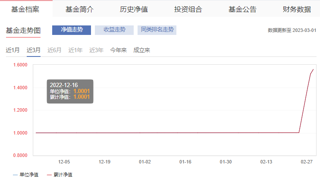
Task: Select the 净值走势 chart button
Action: [x=72, y=30]
